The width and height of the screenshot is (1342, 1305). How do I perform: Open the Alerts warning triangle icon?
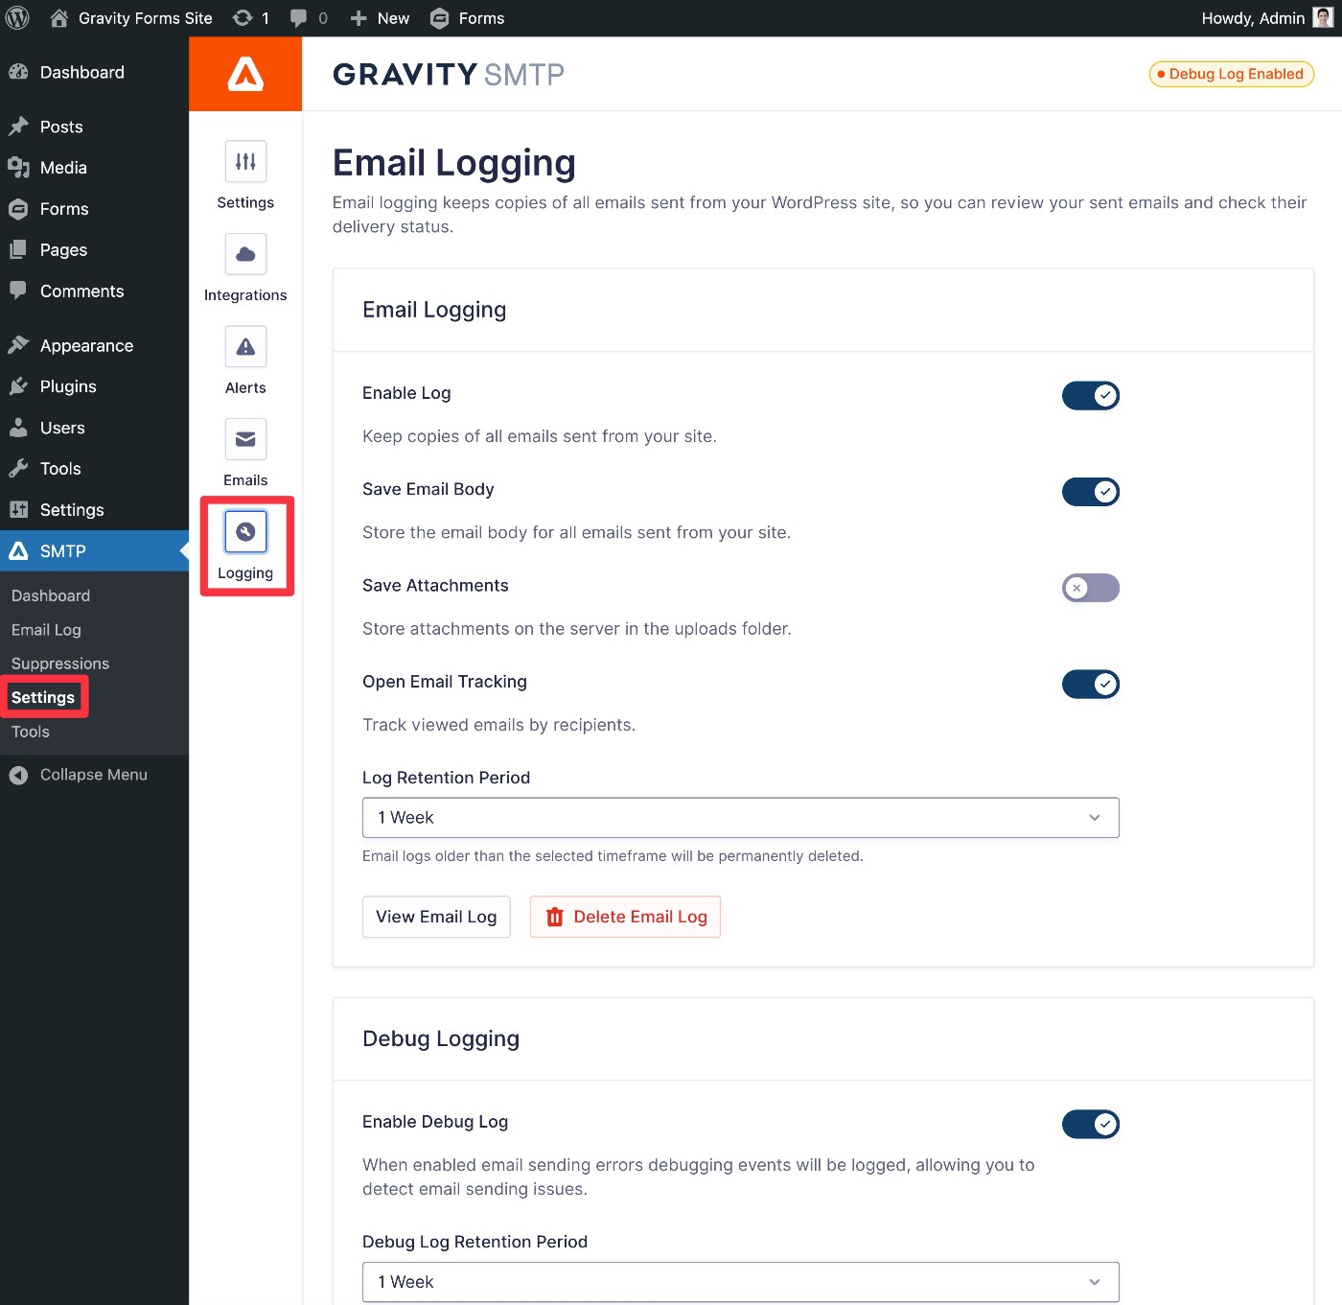point(245,347)
